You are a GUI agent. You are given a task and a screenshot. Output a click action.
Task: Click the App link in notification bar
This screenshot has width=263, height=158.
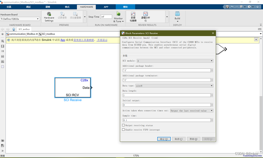(63, 40)
